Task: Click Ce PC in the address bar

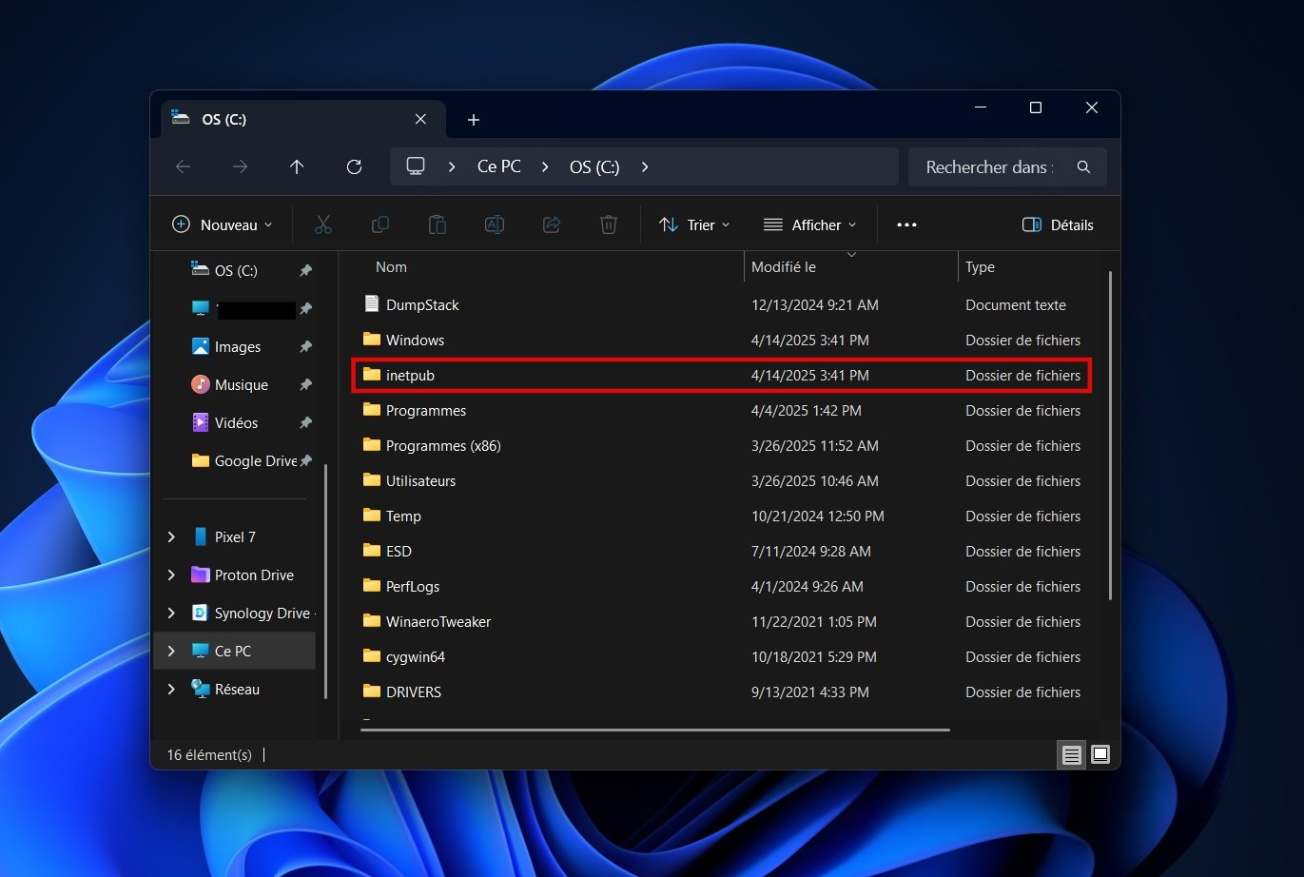Action: (x=498, y=167)
